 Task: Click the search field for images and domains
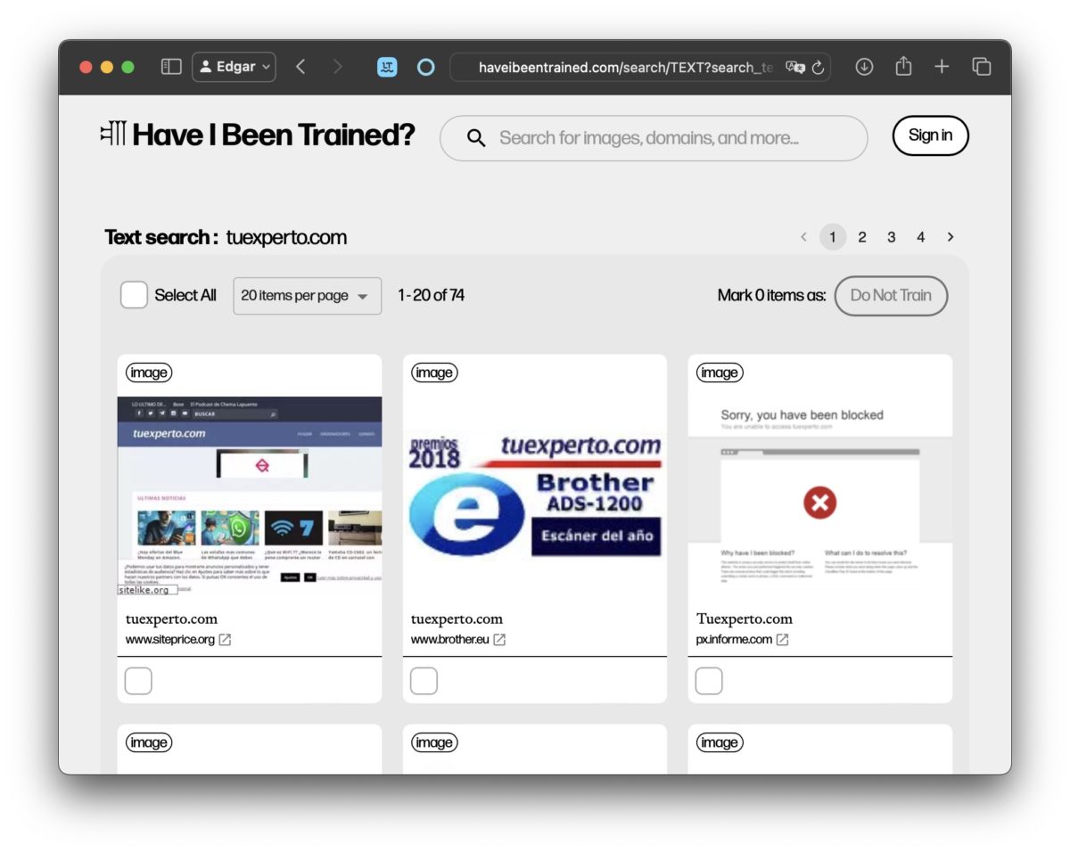click(x=654, y=138)
